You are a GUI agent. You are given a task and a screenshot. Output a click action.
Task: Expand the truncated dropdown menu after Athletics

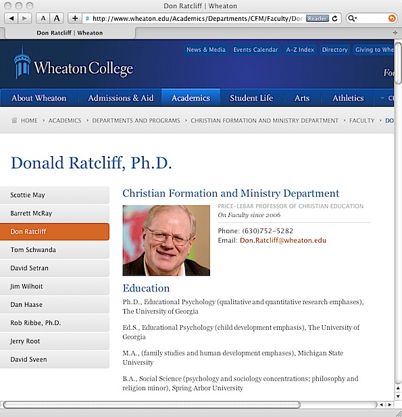point(384,98)
